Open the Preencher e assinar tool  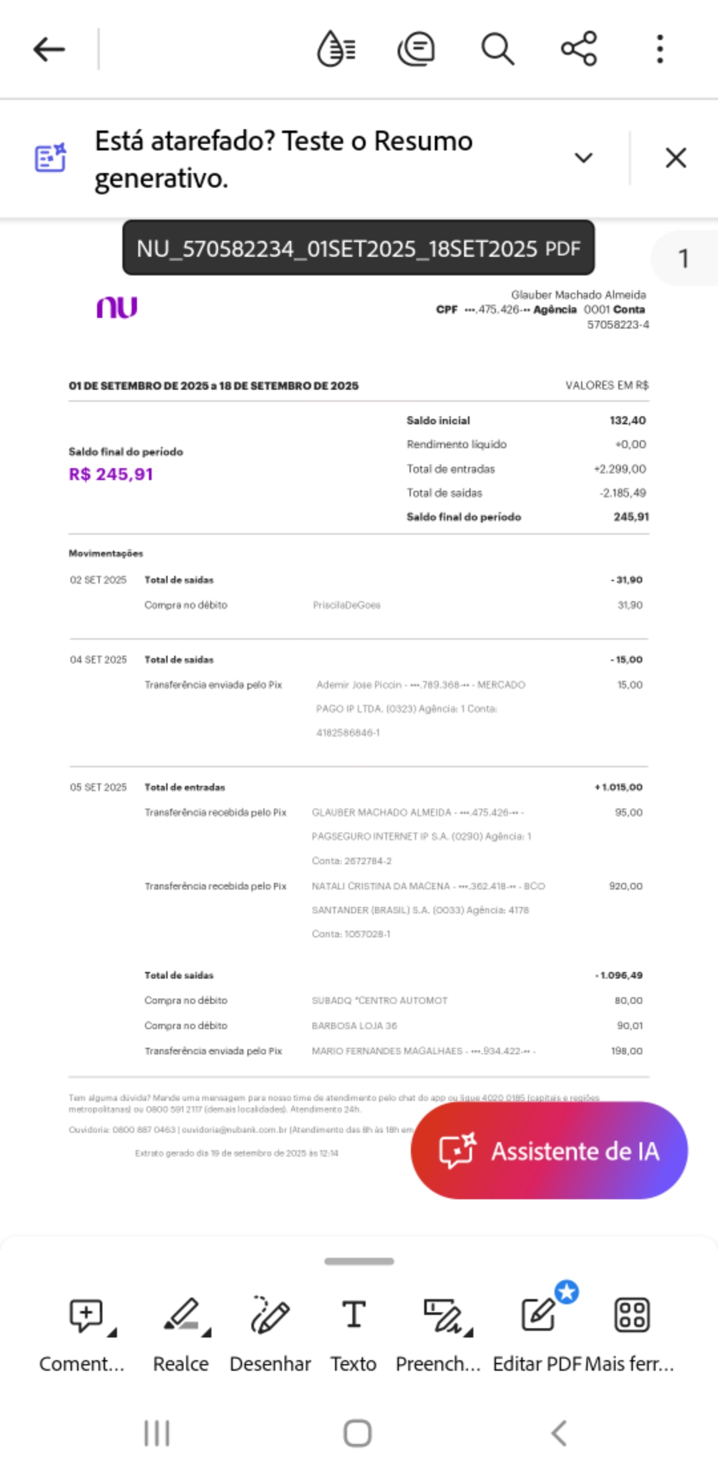443,1315
